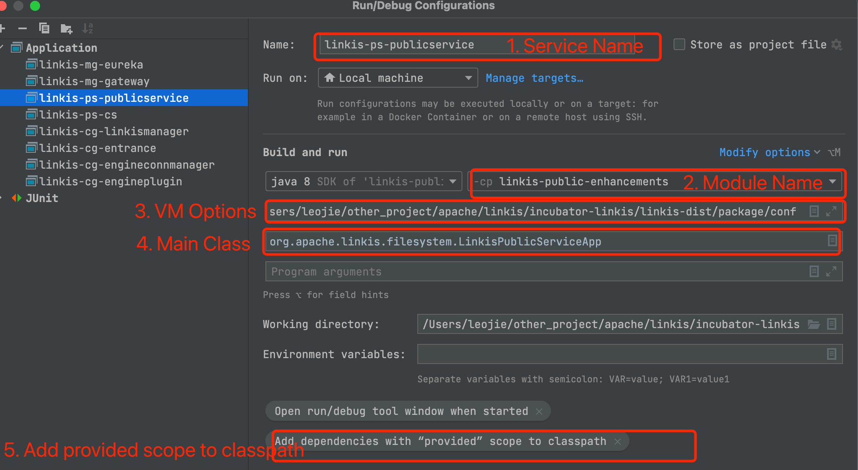Click the remove configuration minus icon

point(23,28)
